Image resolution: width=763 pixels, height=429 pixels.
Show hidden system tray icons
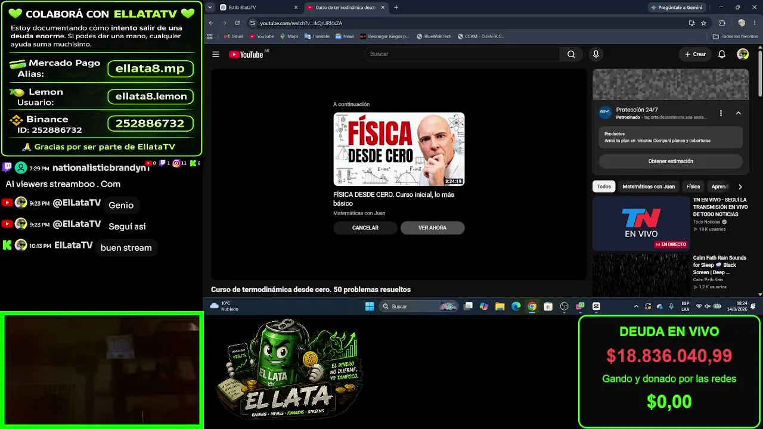pos(636,306)
